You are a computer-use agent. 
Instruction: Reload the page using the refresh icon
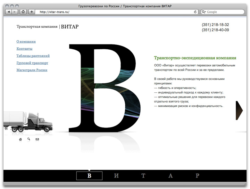[x=195, y=12]
